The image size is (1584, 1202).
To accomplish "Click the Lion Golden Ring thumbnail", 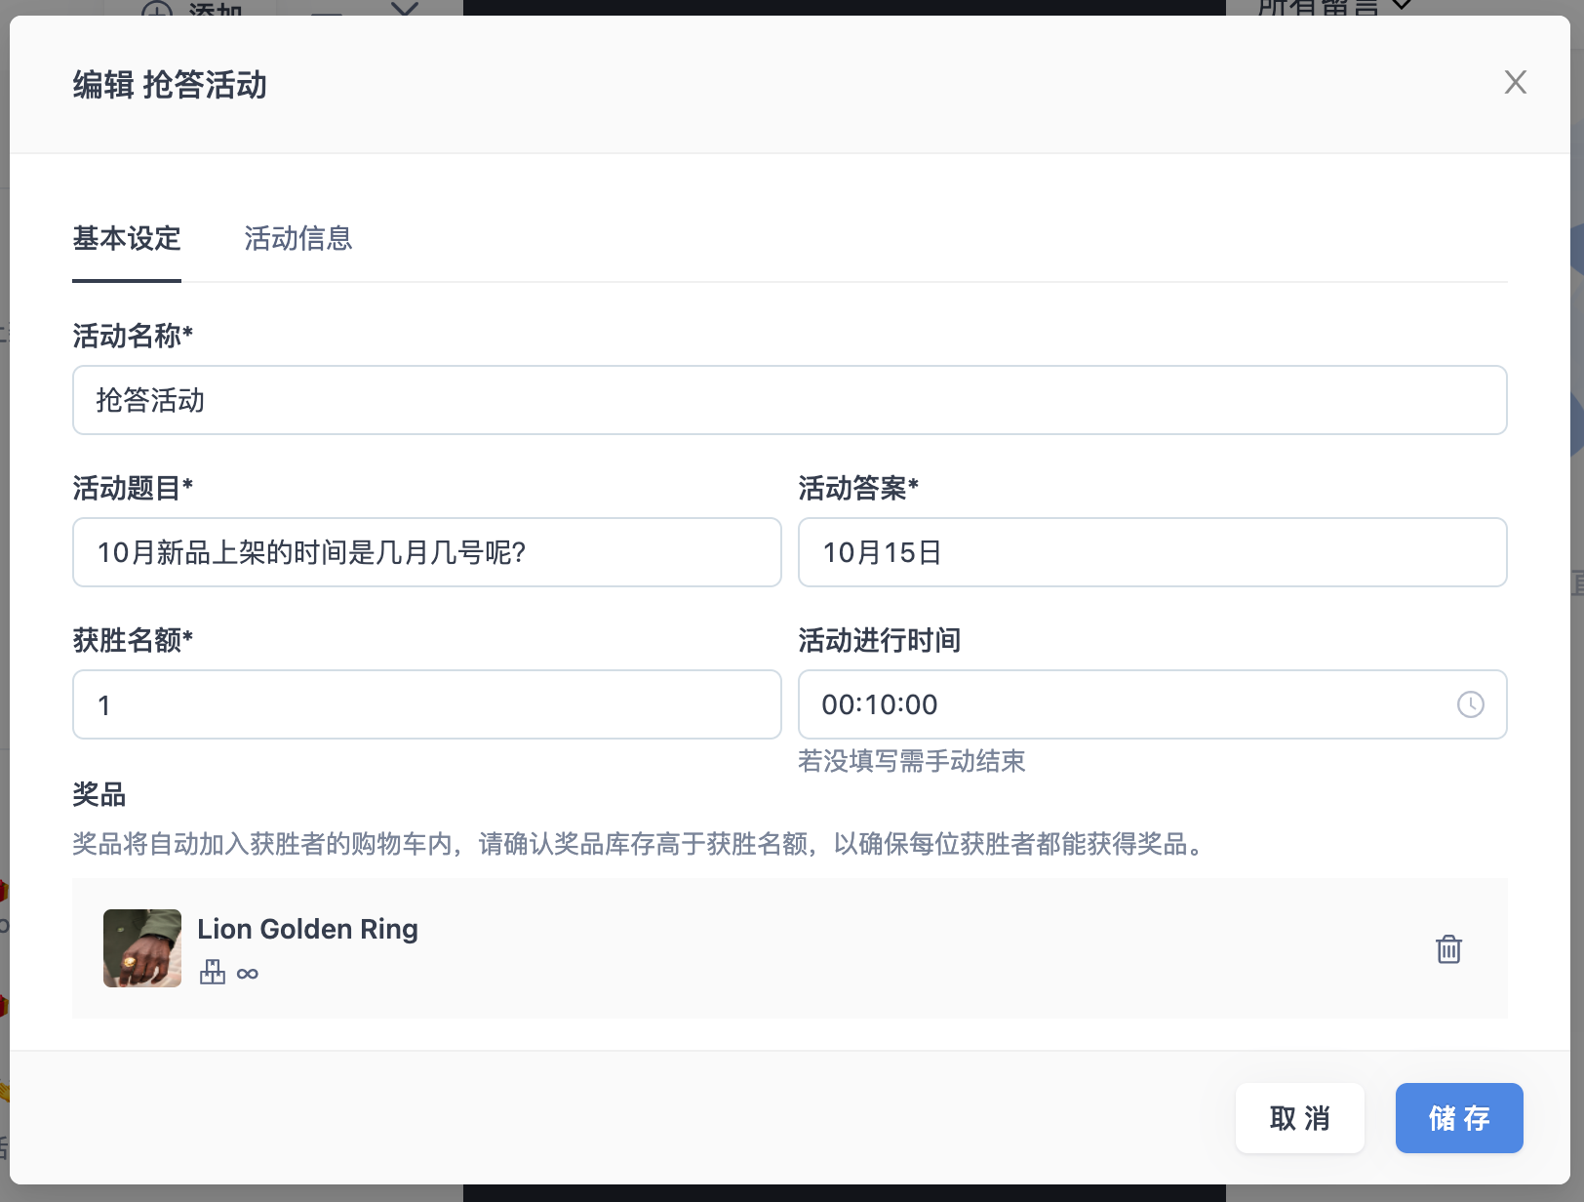I will pyautogui.click(x=142, y=948).
